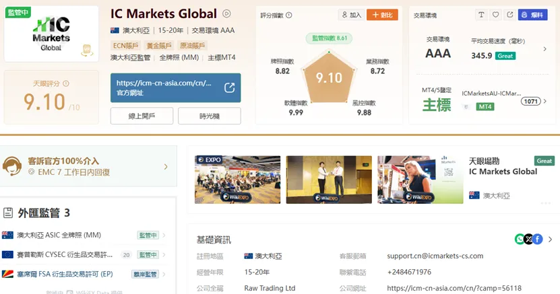Click the 線上開戶 button
This screenshot has height=294, width=560.
pos(142,116)
